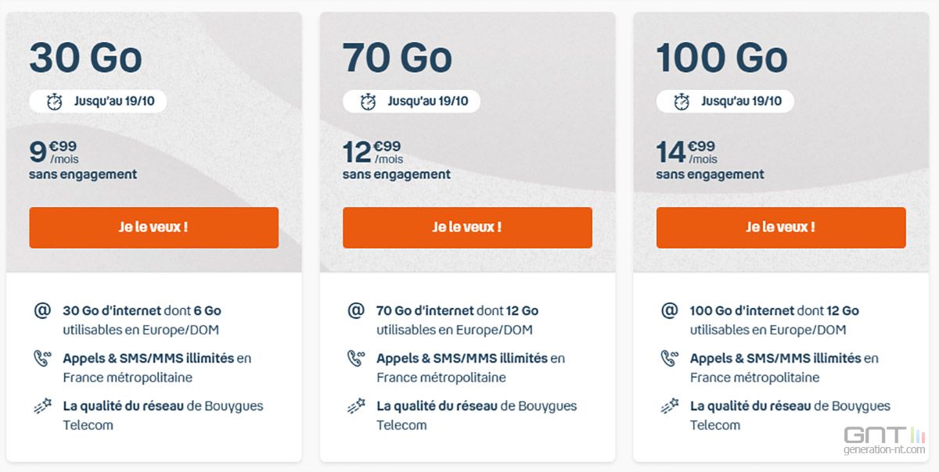
Task: Click the stopwatch icon on 70 Go plan
Action: 369,102
